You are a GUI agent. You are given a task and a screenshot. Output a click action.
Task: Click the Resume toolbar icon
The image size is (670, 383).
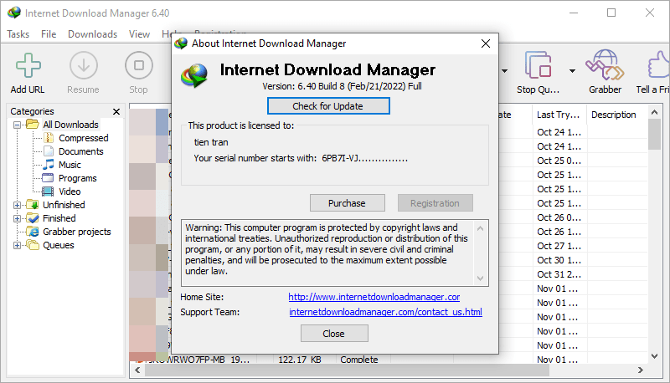83,66
